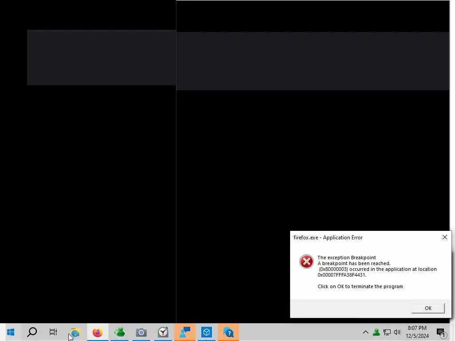
Task: Click "Click on OK to terminate the program"
Action: pos(360,286)
